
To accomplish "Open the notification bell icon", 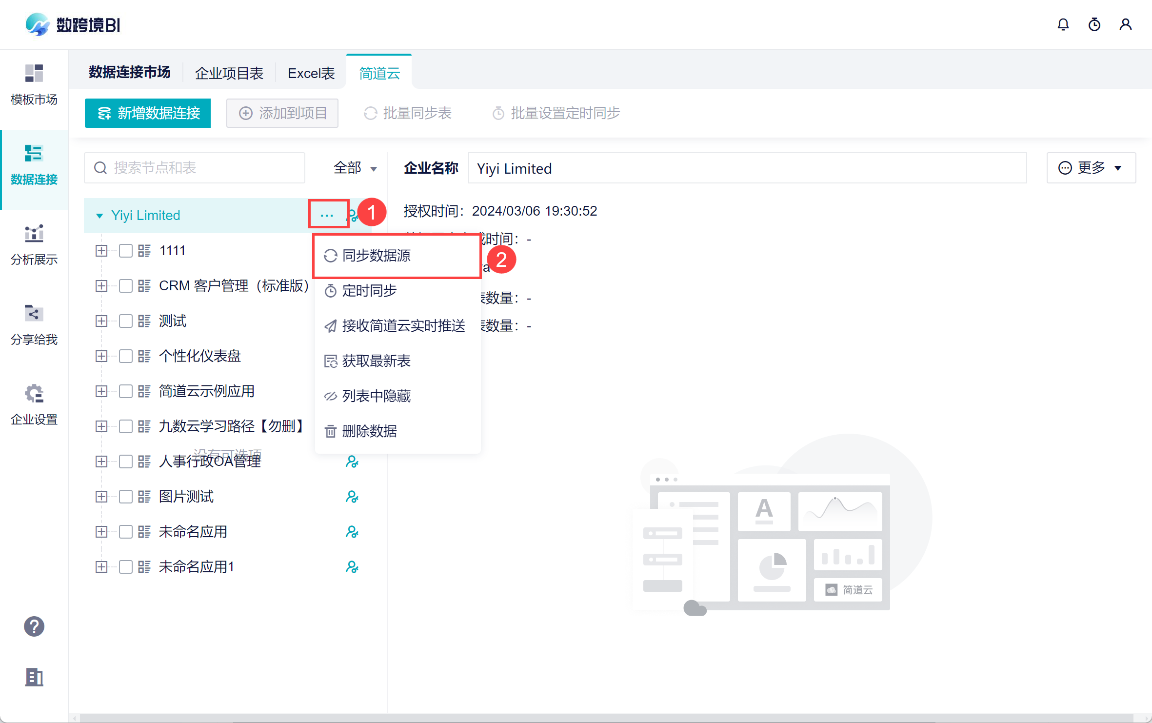I will coord(1063,24).
